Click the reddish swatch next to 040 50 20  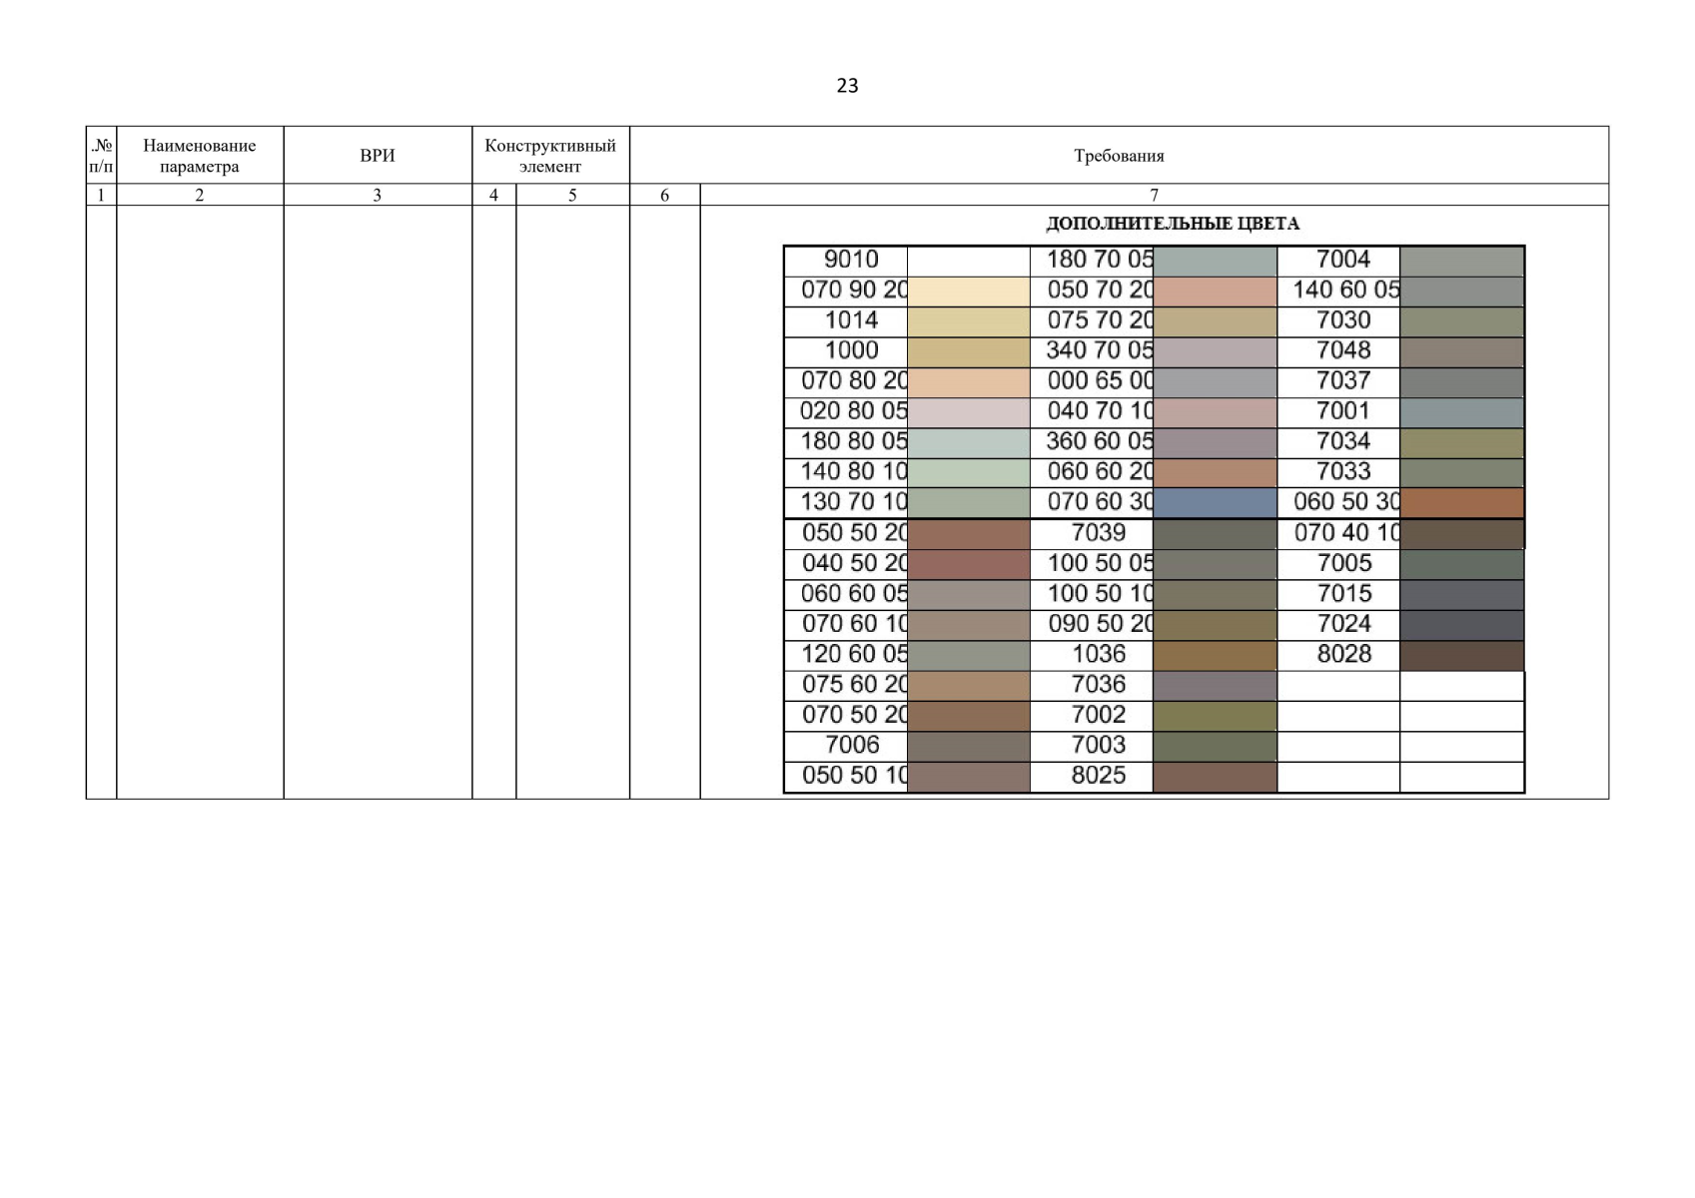click(x=968, y=563)
